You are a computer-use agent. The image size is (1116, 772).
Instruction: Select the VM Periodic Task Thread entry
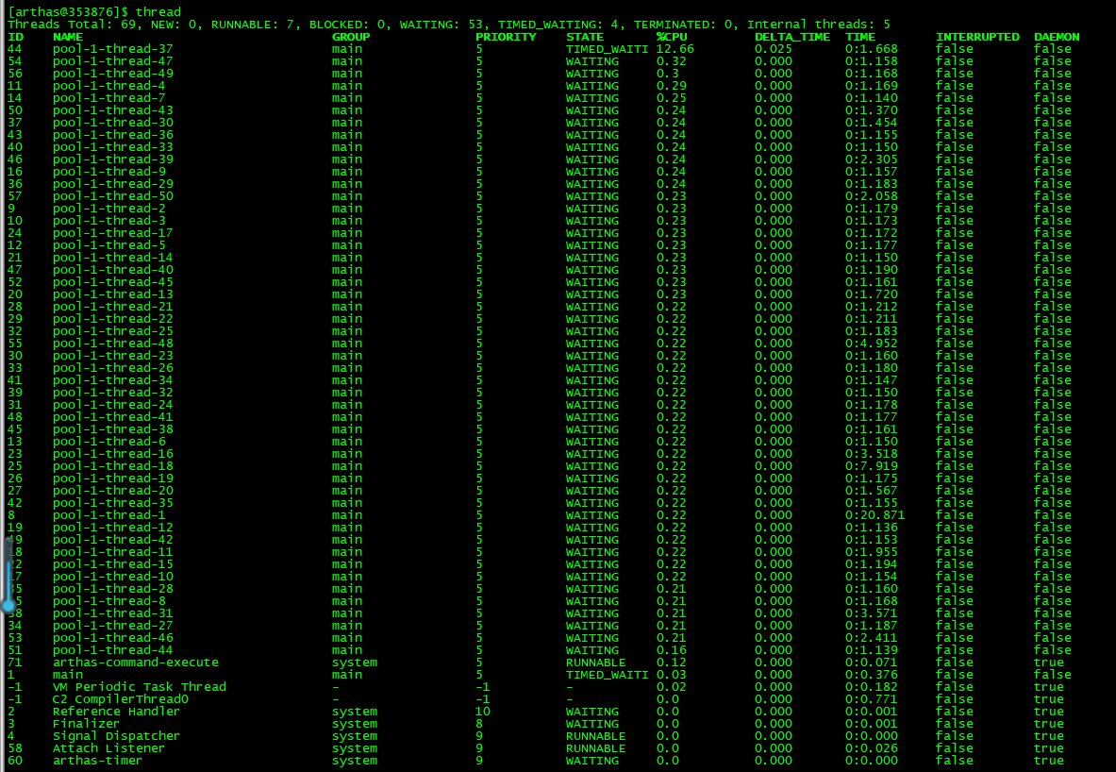[139, 686]
